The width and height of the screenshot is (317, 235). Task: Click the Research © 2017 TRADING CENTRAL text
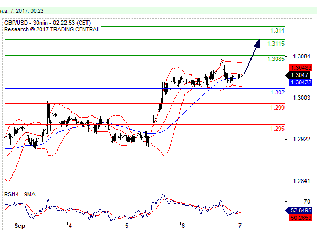(52, 29)
